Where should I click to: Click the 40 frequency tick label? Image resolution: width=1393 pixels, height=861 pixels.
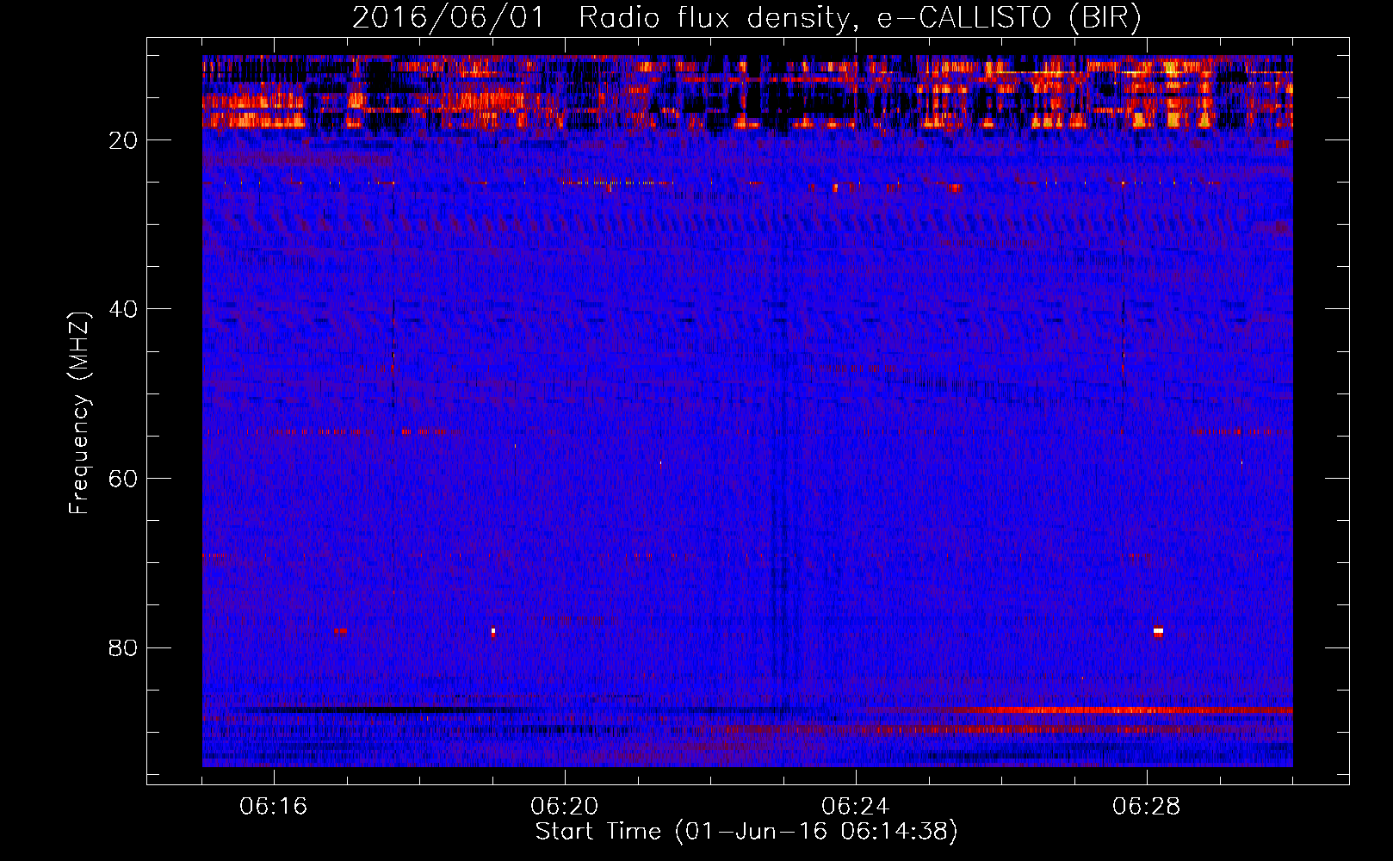[x=123, y=309]
